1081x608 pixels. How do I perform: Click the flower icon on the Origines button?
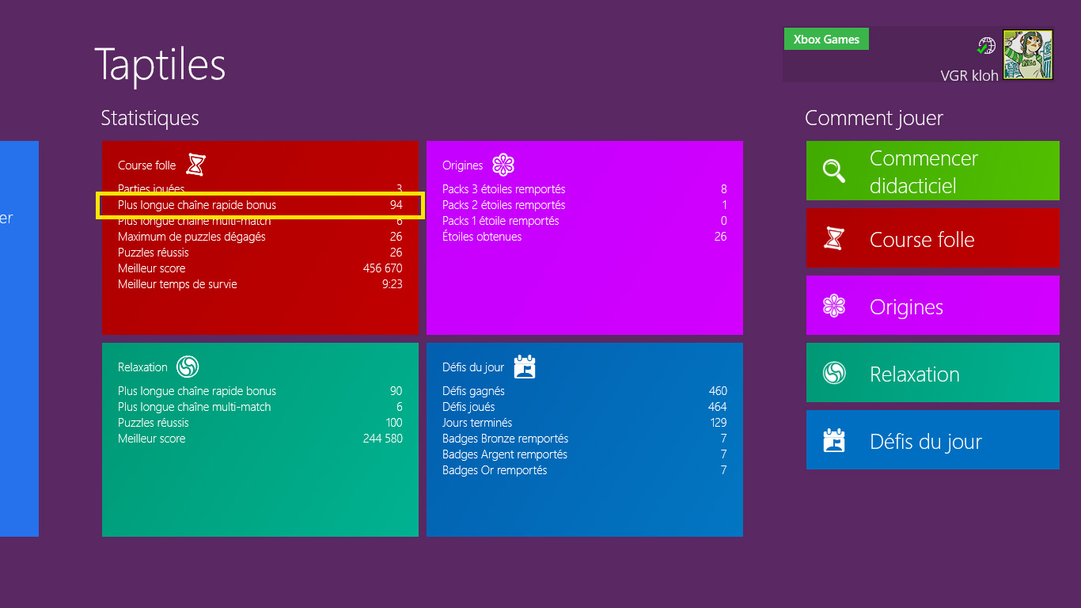point(834,306)
